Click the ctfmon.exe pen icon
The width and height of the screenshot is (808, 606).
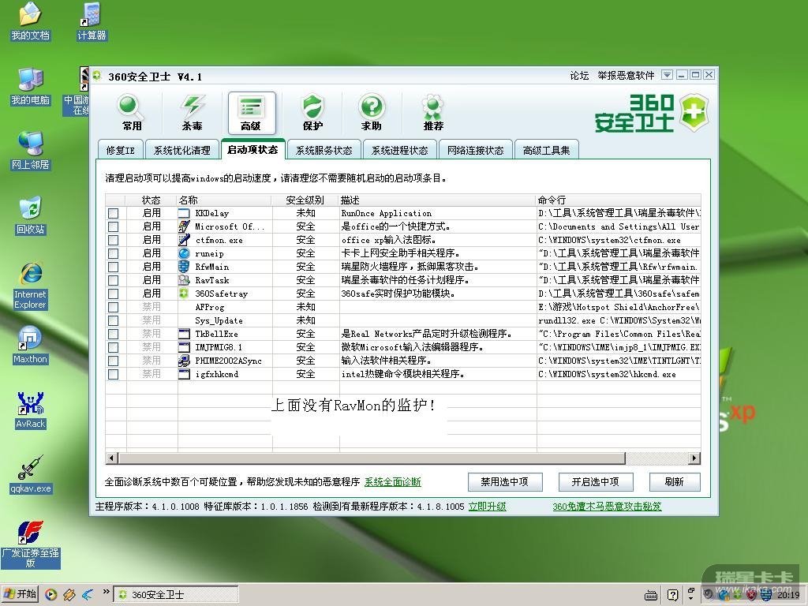pyautogui.click(x=184, y=240)
